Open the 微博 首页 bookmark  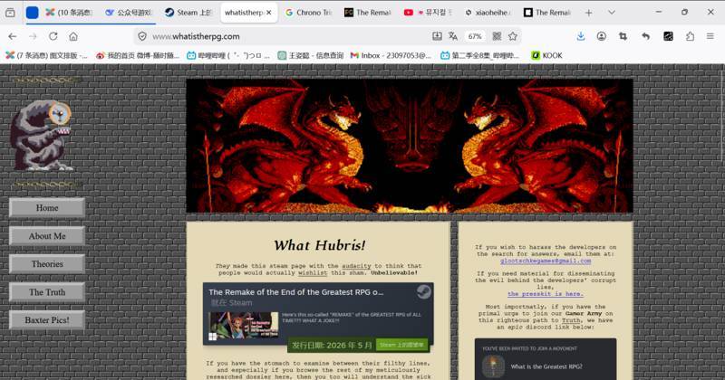(x=138, y=55)
